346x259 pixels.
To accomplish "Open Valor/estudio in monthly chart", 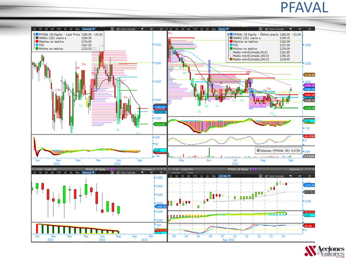I will (126, 172).
